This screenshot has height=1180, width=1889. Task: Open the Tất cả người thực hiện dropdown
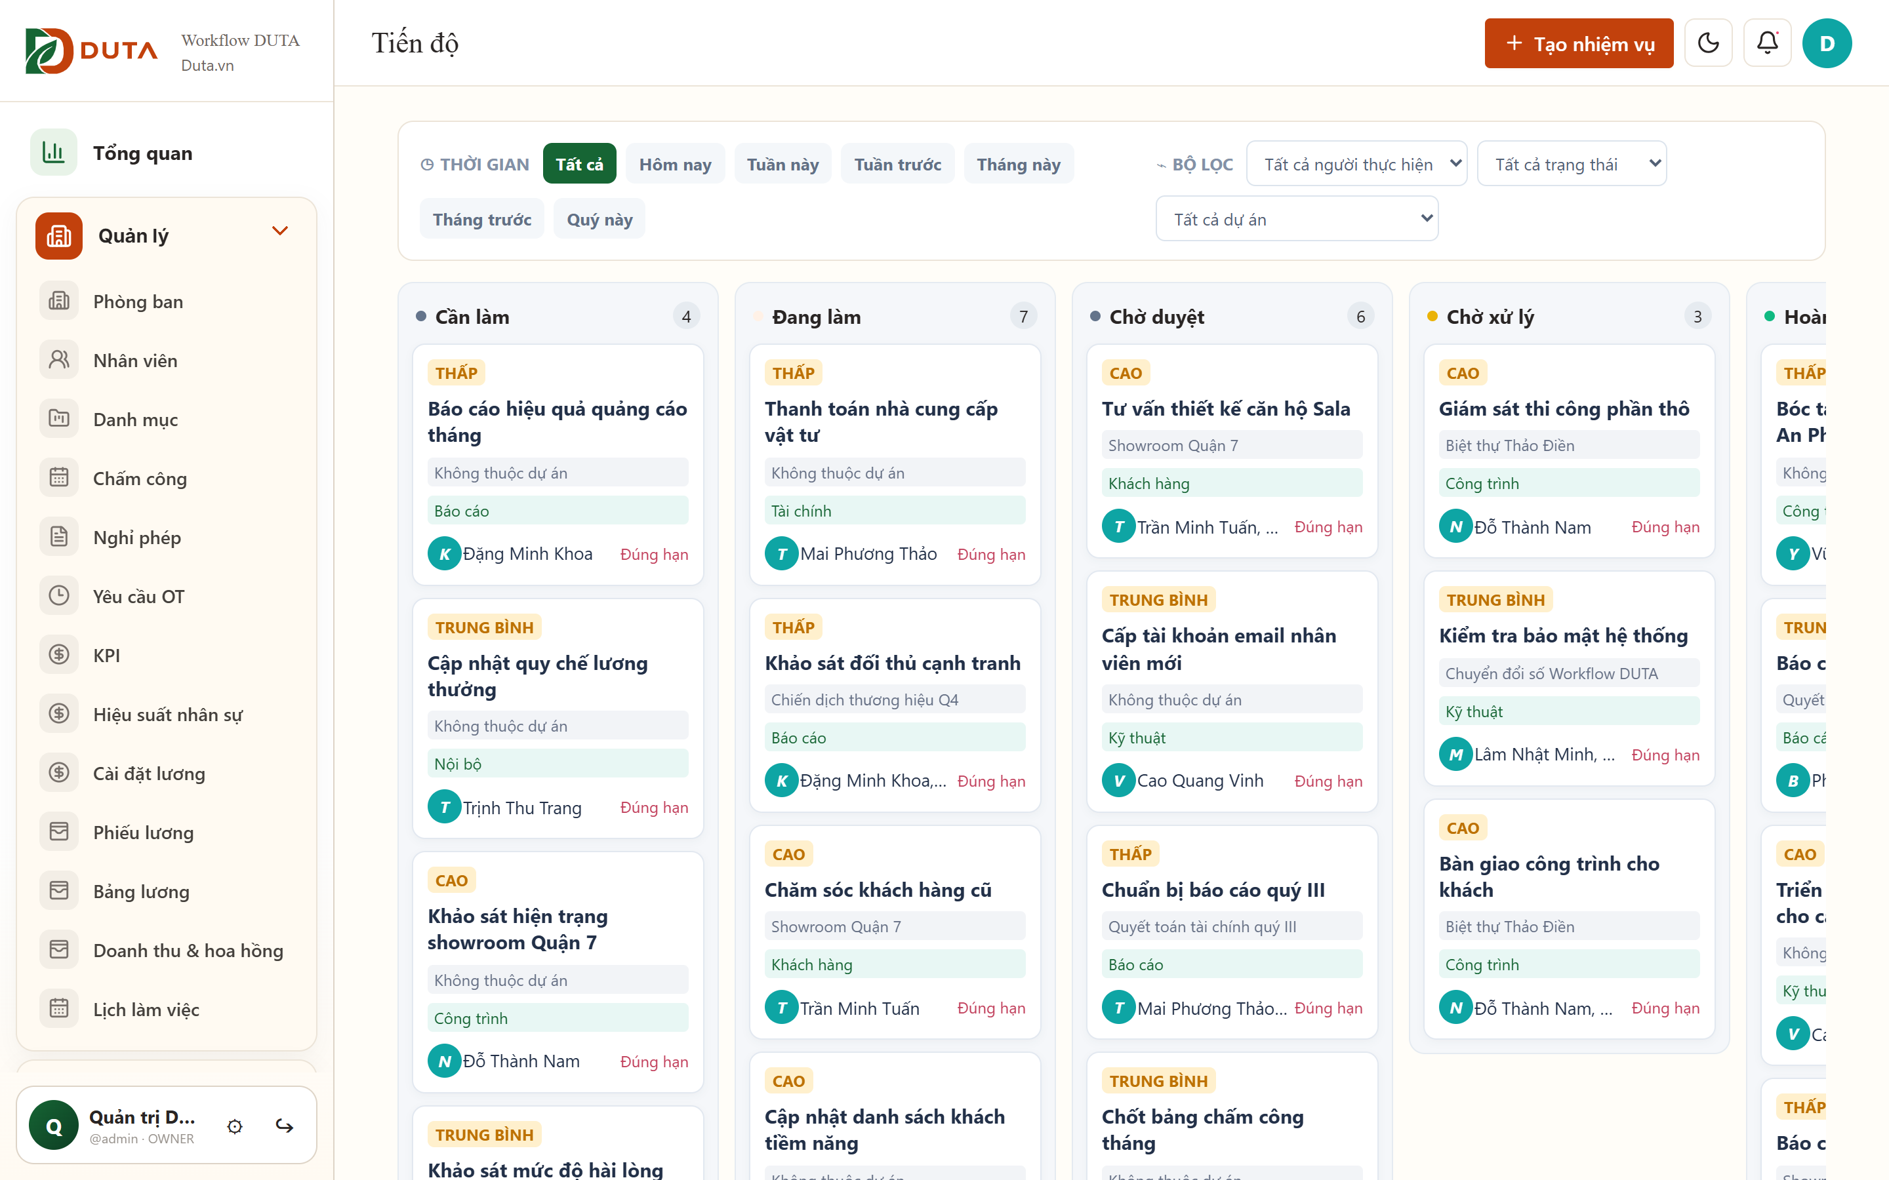click(1356, 164)
